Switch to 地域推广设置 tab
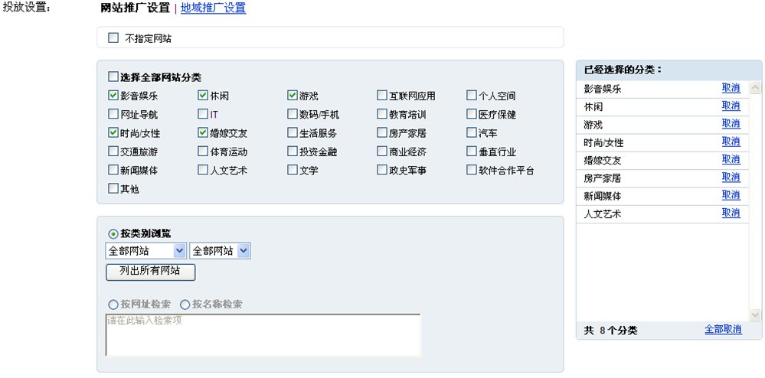 pos(213,8)
